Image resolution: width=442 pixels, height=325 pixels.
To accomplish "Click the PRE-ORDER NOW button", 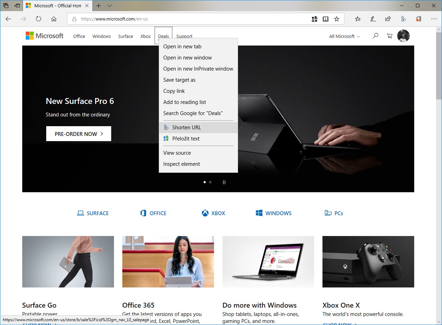I will coord(79,134).
